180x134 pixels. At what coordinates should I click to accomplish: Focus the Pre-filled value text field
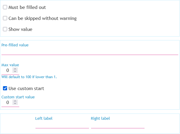click(90, 52)
